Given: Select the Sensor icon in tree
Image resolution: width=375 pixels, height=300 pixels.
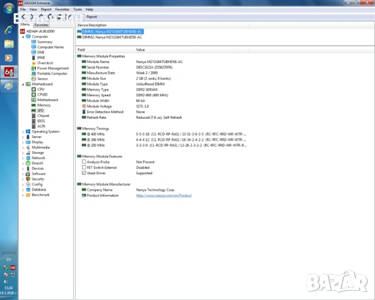Looking at the screenshot, I should (33, 79).
